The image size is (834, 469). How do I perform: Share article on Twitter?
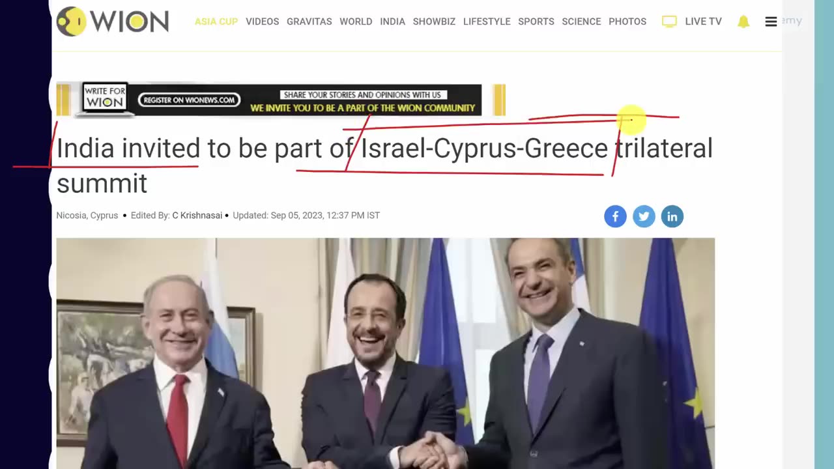tap(644, 216)
